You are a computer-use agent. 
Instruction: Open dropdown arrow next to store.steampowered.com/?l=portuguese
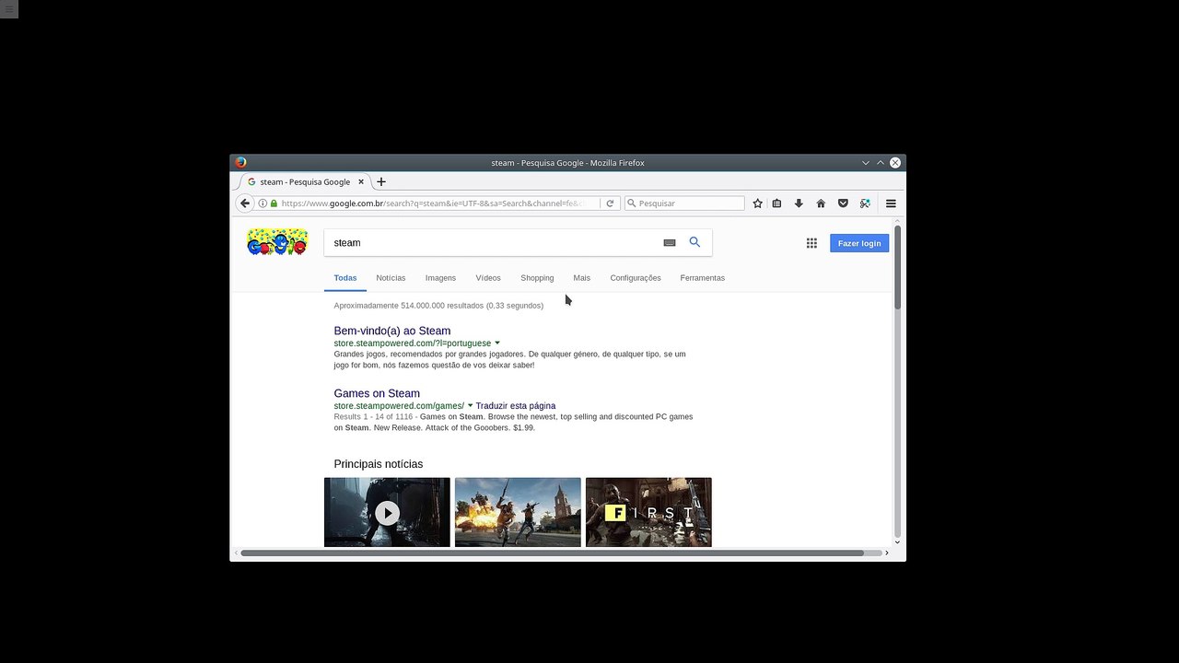coord(497,343)
